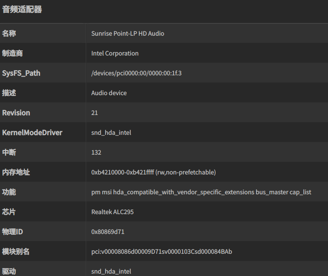Image resolution: width=328 pixels, height=276 pixels.
Task: Select the 驱动 label
Action: pyautogui.click(x=9, y=271)
